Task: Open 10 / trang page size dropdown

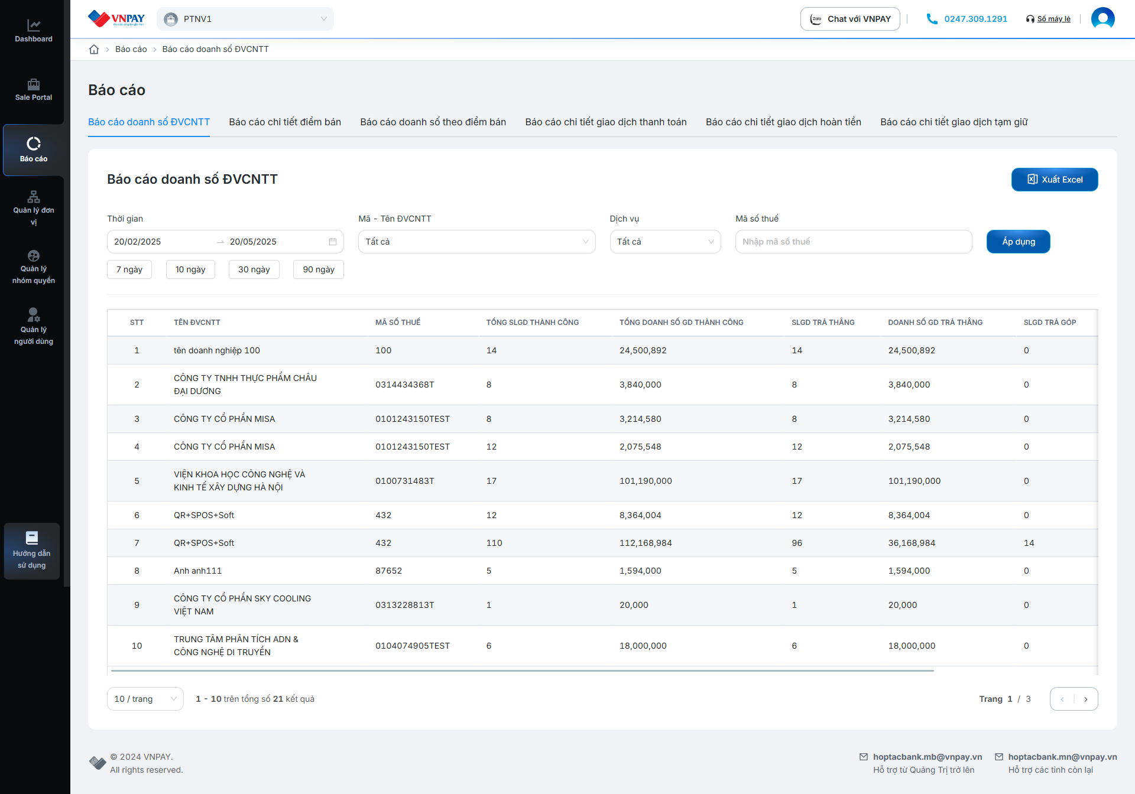Action: (145, 699)
